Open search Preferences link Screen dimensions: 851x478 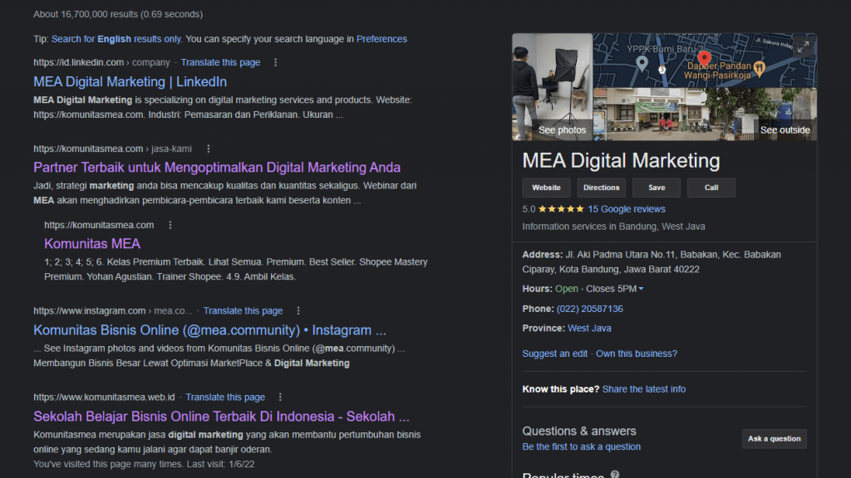point(381,39)
